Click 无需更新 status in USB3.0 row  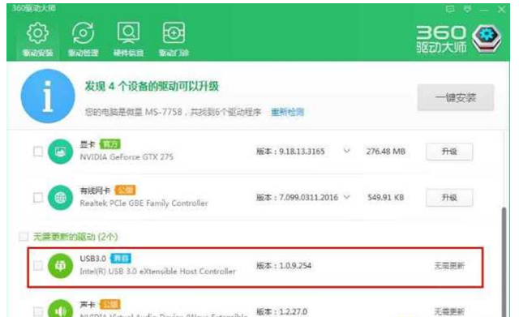pyautogui.click(x=449, y=266)
